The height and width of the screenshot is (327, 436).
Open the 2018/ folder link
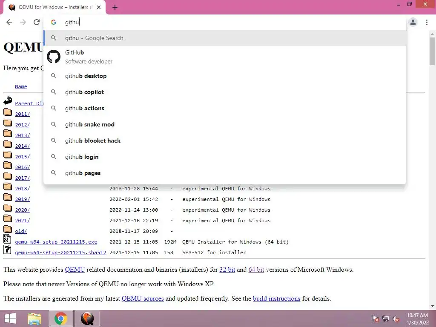coord(23,189)
